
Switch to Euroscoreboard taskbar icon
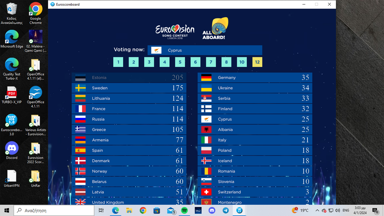240,210
